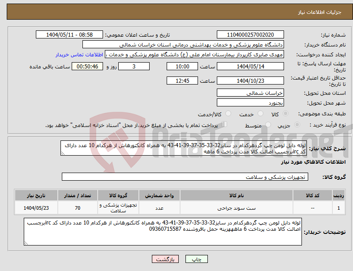Viewport: 353px width, 271px height.
Task: Click the بازگشت (back) button
Action: (x=165, y=259)
